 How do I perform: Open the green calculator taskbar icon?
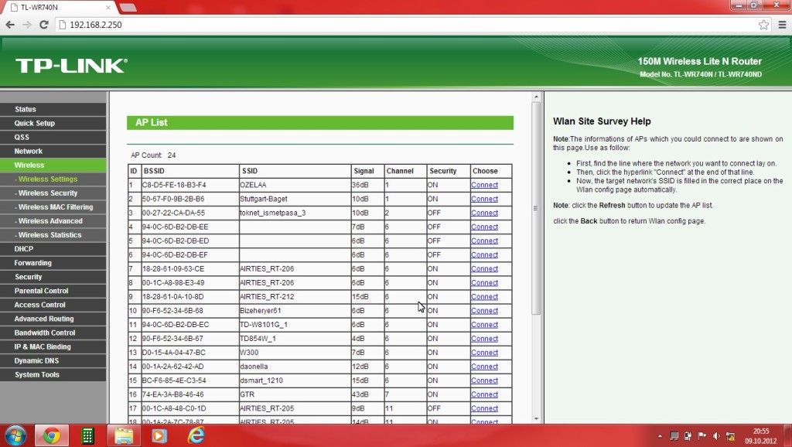(87, 435)
